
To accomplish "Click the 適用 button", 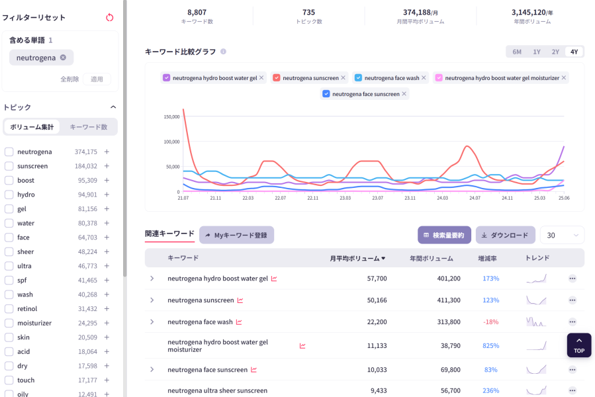I will pos(97,79).
